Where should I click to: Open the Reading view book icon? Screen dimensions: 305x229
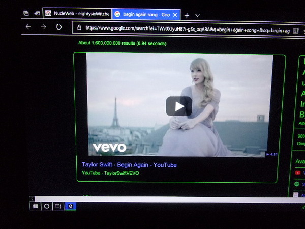point(296,31)
